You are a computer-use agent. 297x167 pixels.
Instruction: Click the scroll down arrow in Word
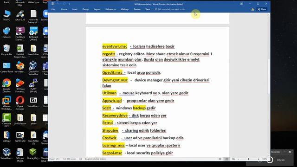pyautogui.click(x=269, y=156)
